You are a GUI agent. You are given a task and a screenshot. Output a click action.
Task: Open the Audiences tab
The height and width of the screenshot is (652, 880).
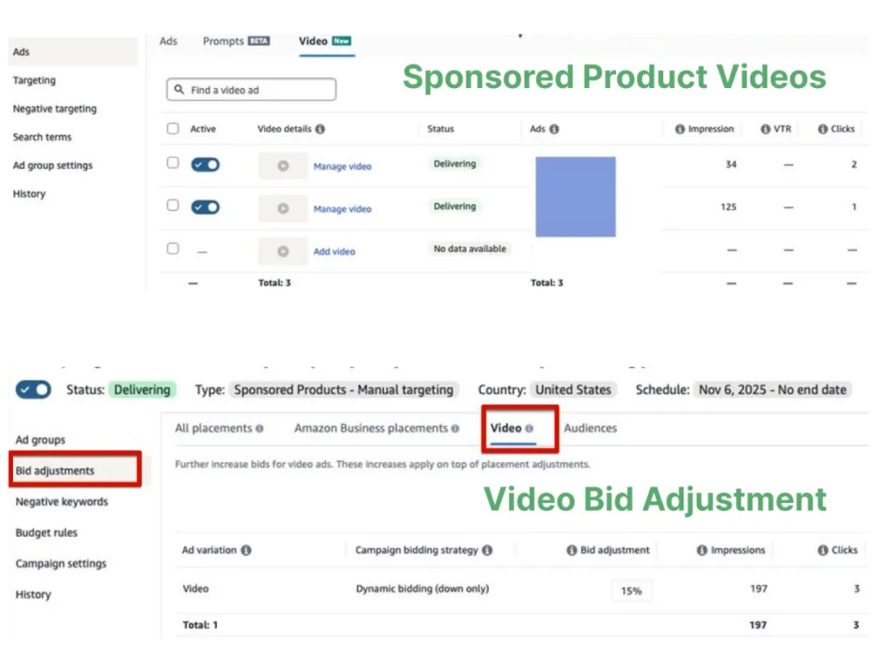click(x=591, y=429)
